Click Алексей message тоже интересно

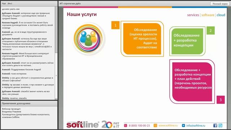(x=14, y=74)
